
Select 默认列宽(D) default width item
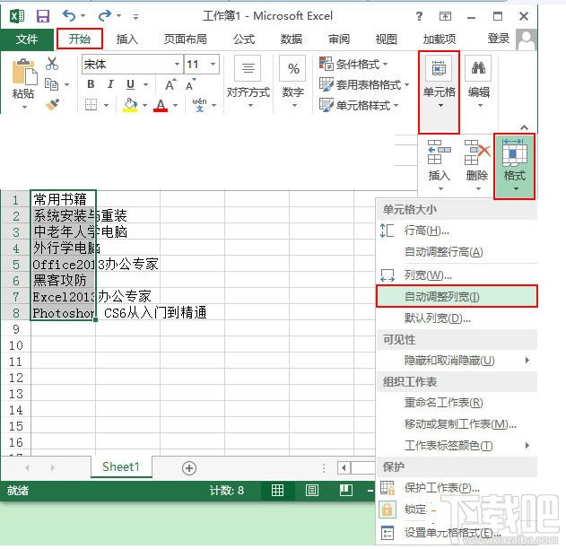click(x=457, y=318)
